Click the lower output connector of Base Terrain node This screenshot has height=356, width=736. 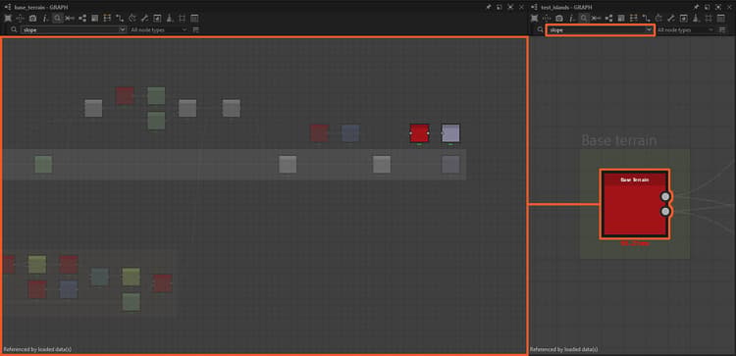[x=665, y=212]
